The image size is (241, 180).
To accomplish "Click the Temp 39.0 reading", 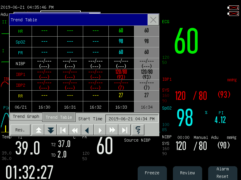I will click(28, 148).
